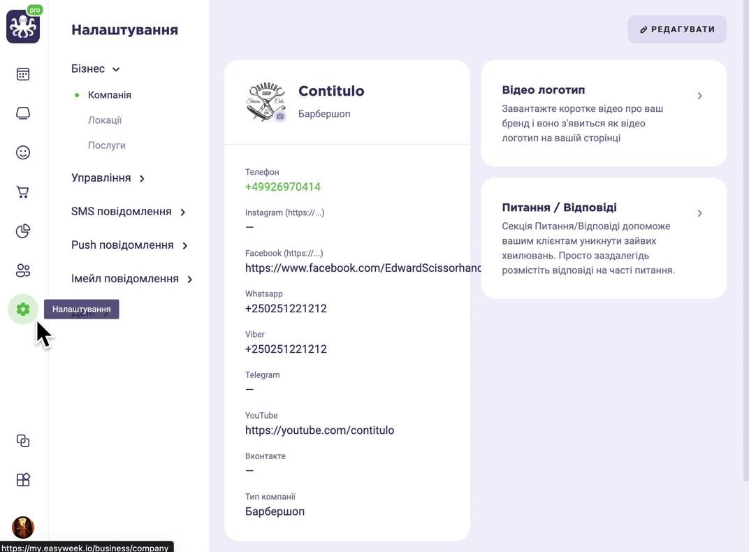Viewport: 749px width, 552px height.
Task: Open the user avatar at bottom left
Action: 23,527
